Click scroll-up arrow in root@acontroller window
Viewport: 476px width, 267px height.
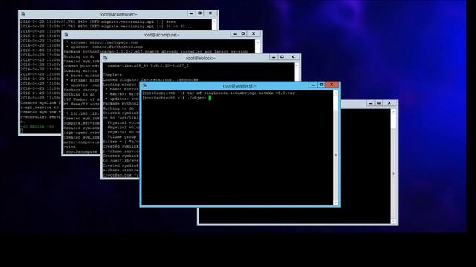click(214, 22)
